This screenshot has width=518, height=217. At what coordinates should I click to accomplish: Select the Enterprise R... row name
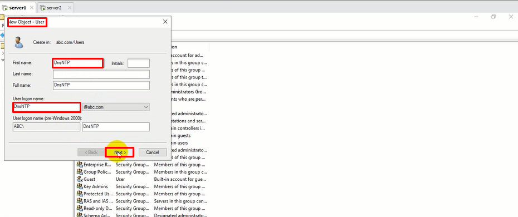pos(97,165)
